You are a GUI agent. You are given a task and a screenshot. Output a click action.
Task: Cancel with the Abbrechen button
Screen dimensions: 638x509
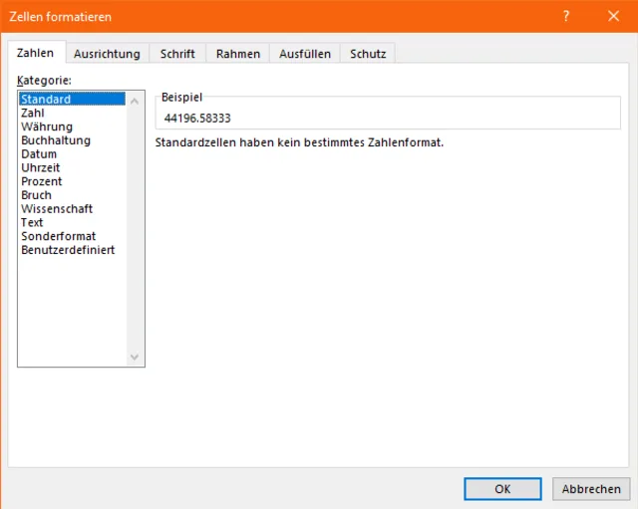[x=591, y=489]
